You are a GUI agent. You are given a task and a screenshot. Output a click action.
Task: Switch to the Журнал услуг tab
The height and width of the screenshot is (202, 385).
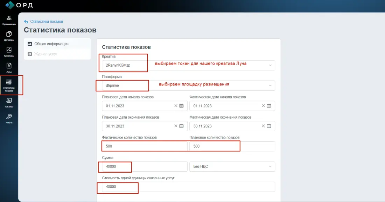pos(57,54)
